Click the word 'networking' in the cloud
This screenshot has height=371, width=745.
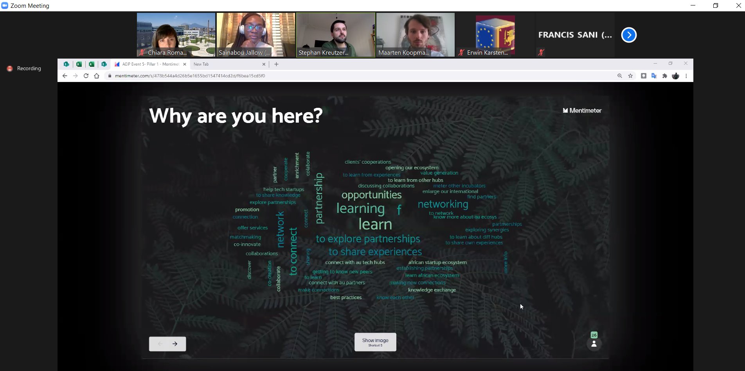tap(443, 204)
